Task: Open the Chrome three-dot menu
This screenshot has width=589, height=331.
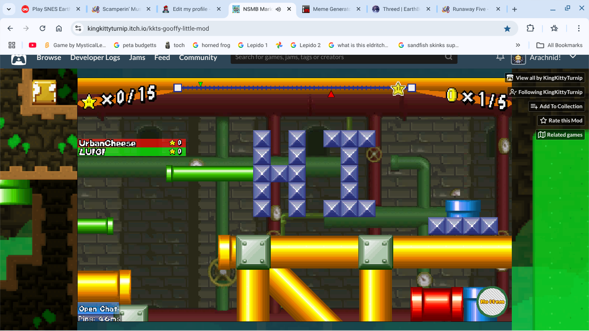Action: pyautogui.click(x=579, y=29)
